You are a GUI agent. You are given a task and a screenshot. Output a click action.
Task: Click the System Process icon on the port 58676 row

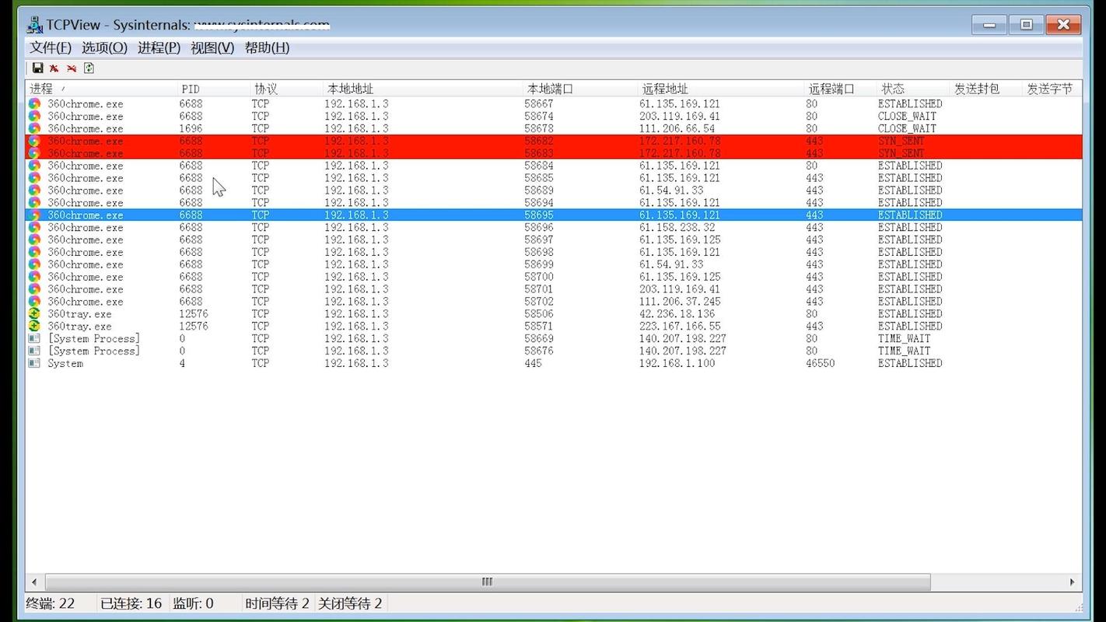(34, 351)
